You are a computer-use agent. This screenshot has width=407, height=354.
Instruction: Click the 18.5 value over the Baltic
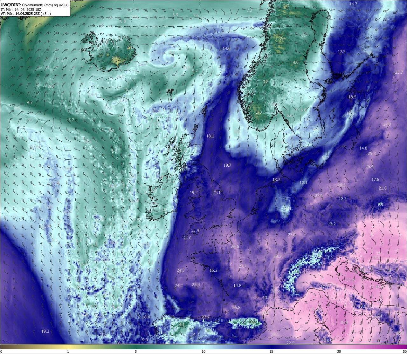[x=352, y=97]
